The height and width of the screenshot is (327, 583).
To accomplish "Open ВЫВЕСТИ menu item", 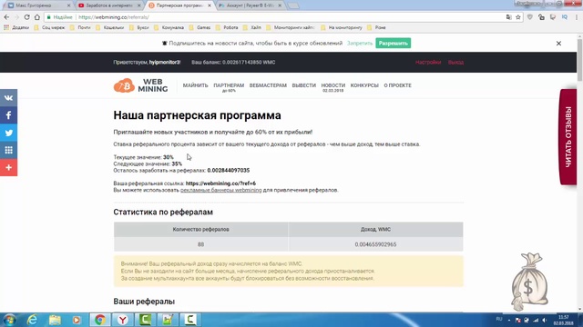I will click(x=303, y=85).
